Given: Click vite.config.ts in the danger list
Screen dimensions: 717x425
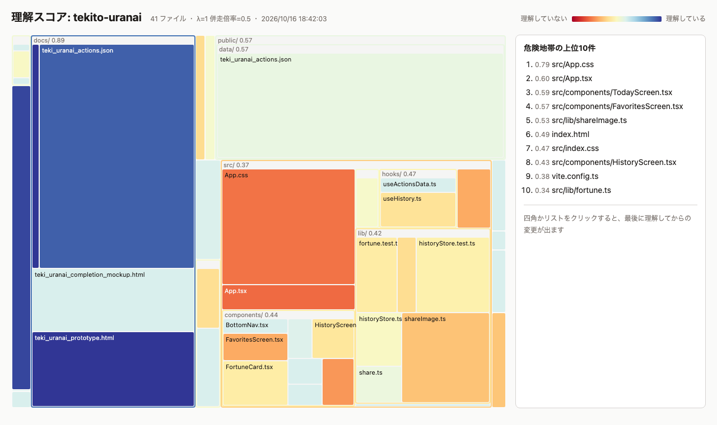Looking at the screenshot, I should click(575, 176).
